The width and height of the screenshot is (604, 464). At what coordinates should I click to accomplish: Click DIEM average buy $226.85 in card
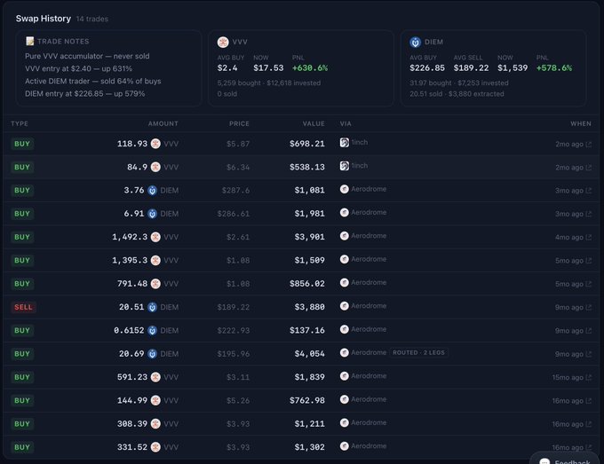(x=427, y=68)
